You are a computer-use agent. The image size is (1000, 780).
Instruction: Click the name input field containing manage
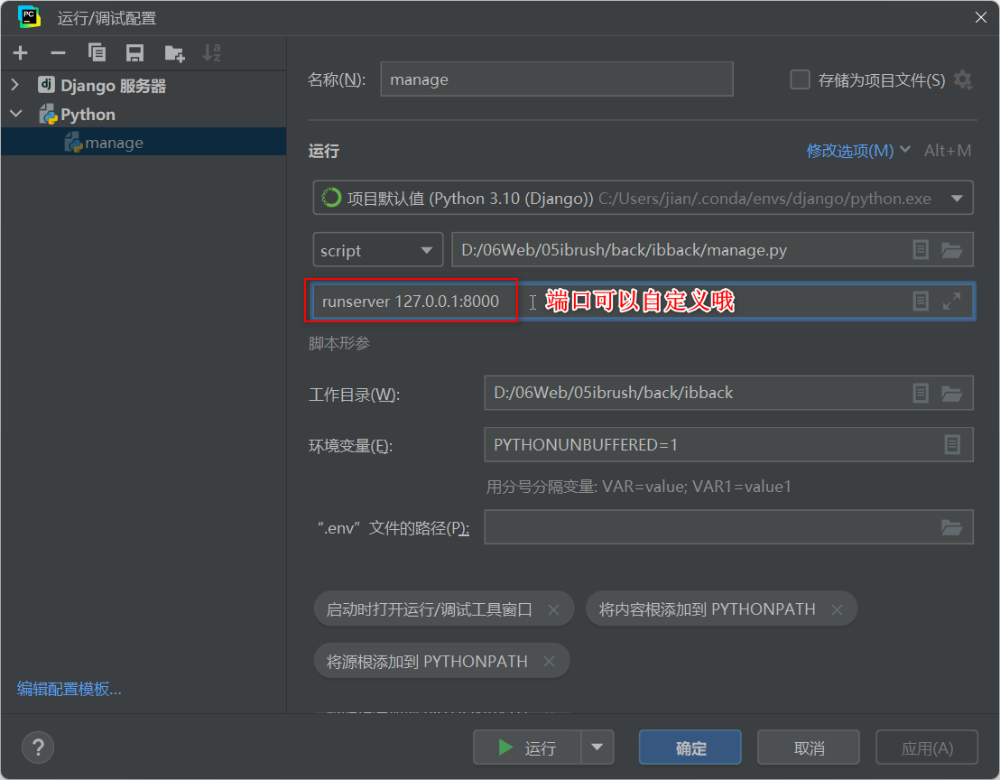[x=556, y=79]
